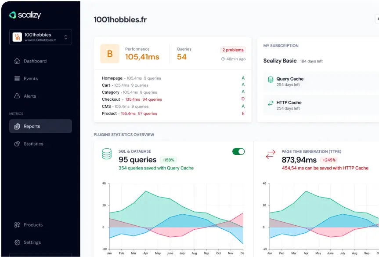Screen dimensions: 379x257
Task: Click the clock icon beside 48min ago
Action: pos(223,59)
